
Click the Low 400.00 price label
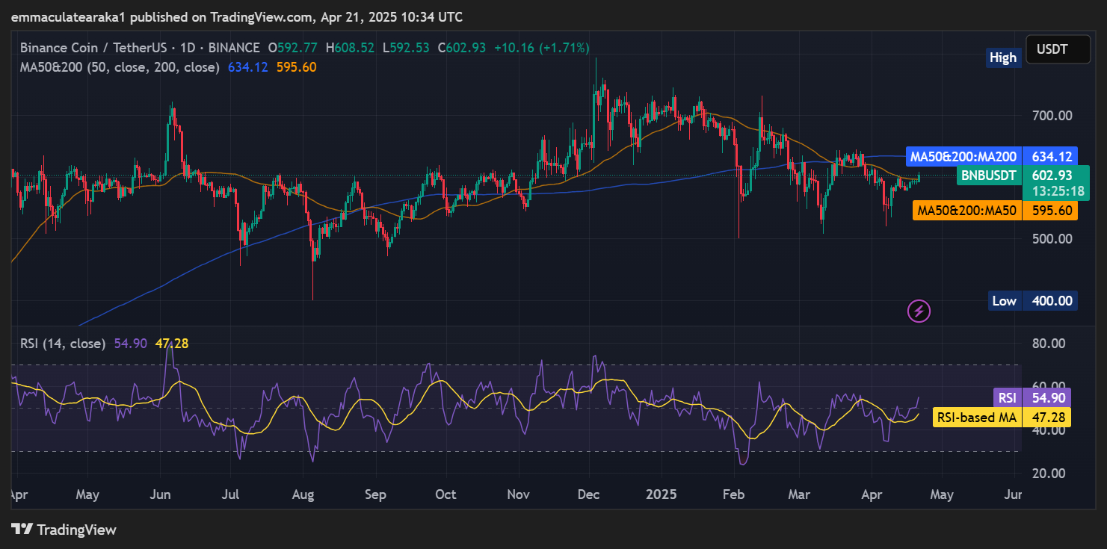[1033, 301]
